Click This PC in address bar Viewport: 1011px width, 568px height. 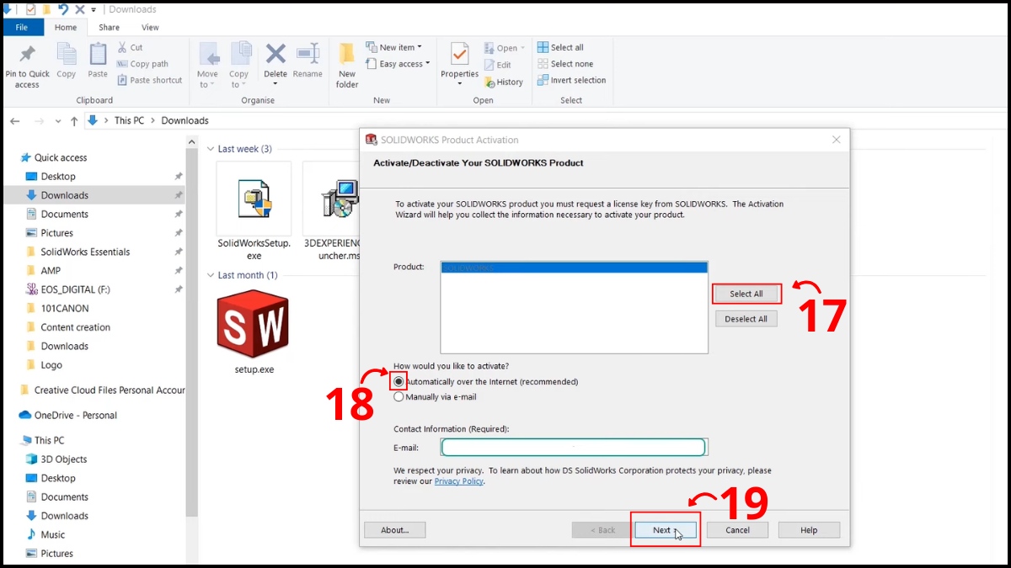click(129, 120)
